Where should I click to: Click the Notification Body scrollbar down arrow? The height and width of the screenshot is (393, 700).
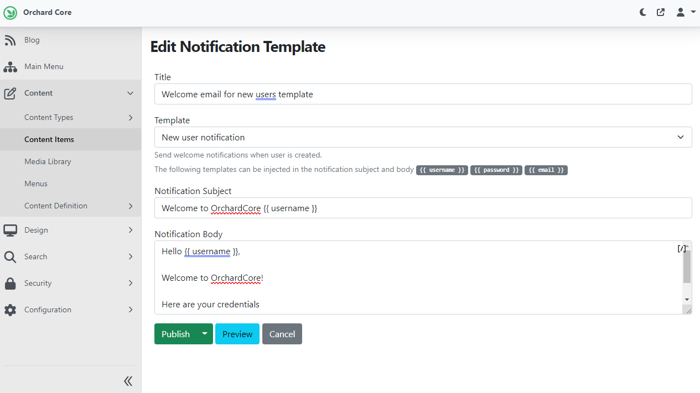click(687, 299)
